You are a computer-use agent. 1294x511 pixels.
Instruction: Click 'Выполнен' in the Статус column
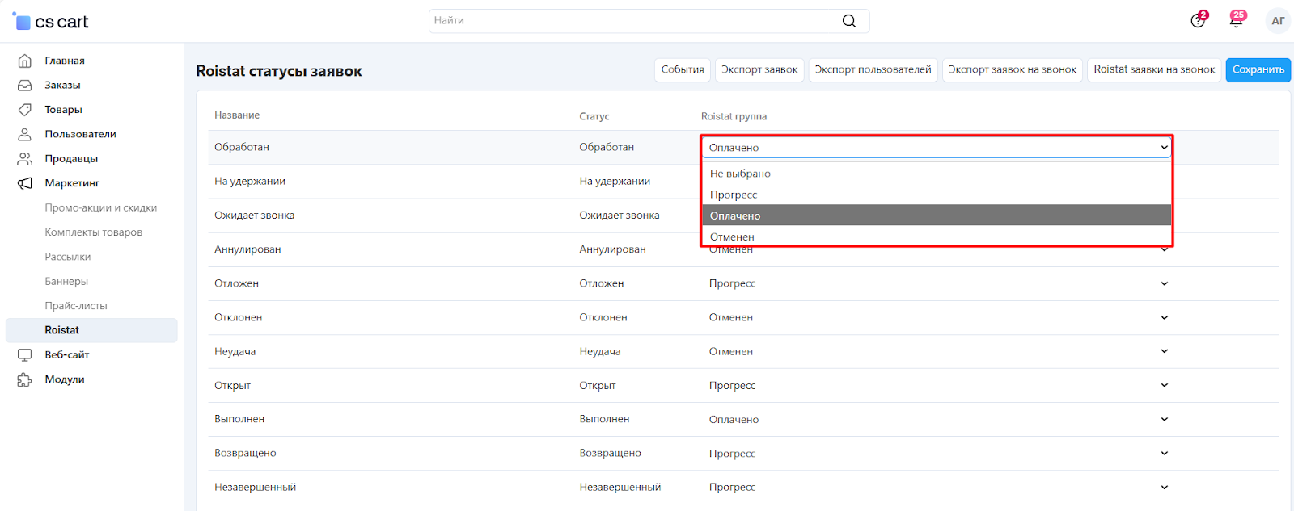click(604, 419)
